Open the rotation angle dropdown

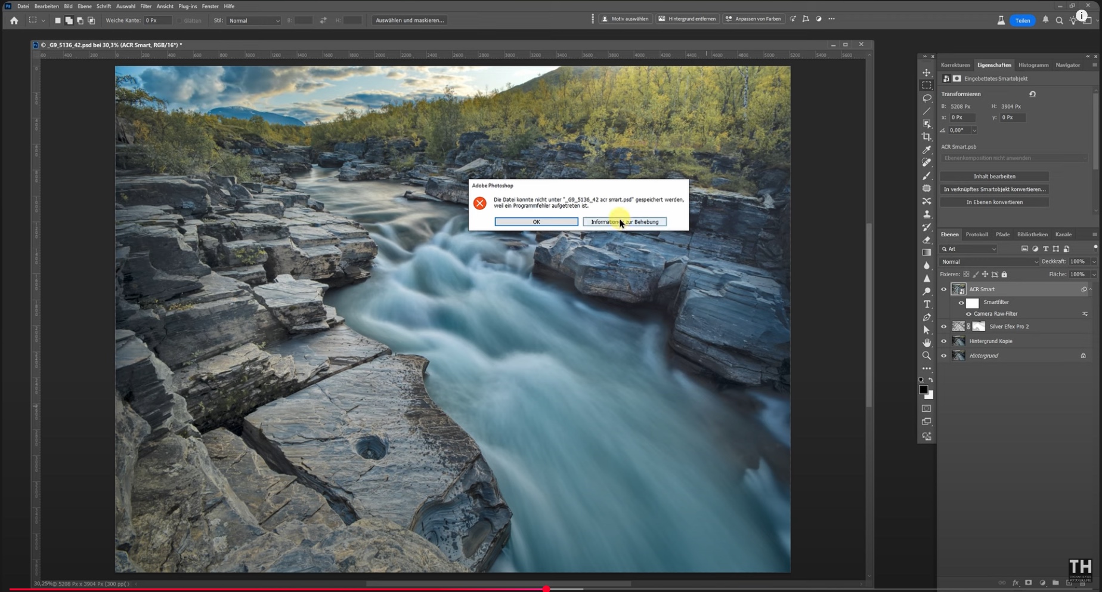[974, 130]
